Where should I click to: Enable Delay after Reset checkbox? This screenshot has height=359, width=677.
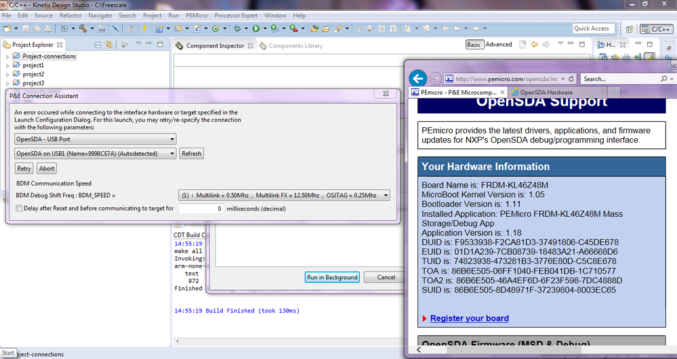pyautogui.click(x=19, y=209)
